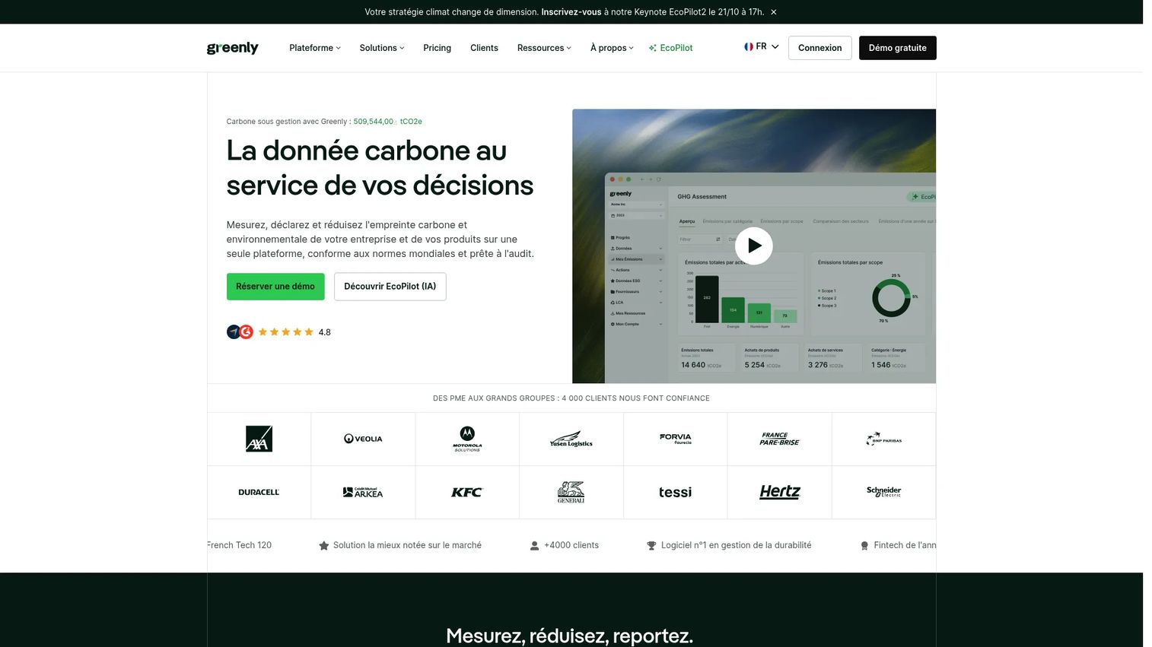This screenshot has width=1152, height=647.
Task: Expand the Plateforme dropdown menu
Action: pos(315,48)
